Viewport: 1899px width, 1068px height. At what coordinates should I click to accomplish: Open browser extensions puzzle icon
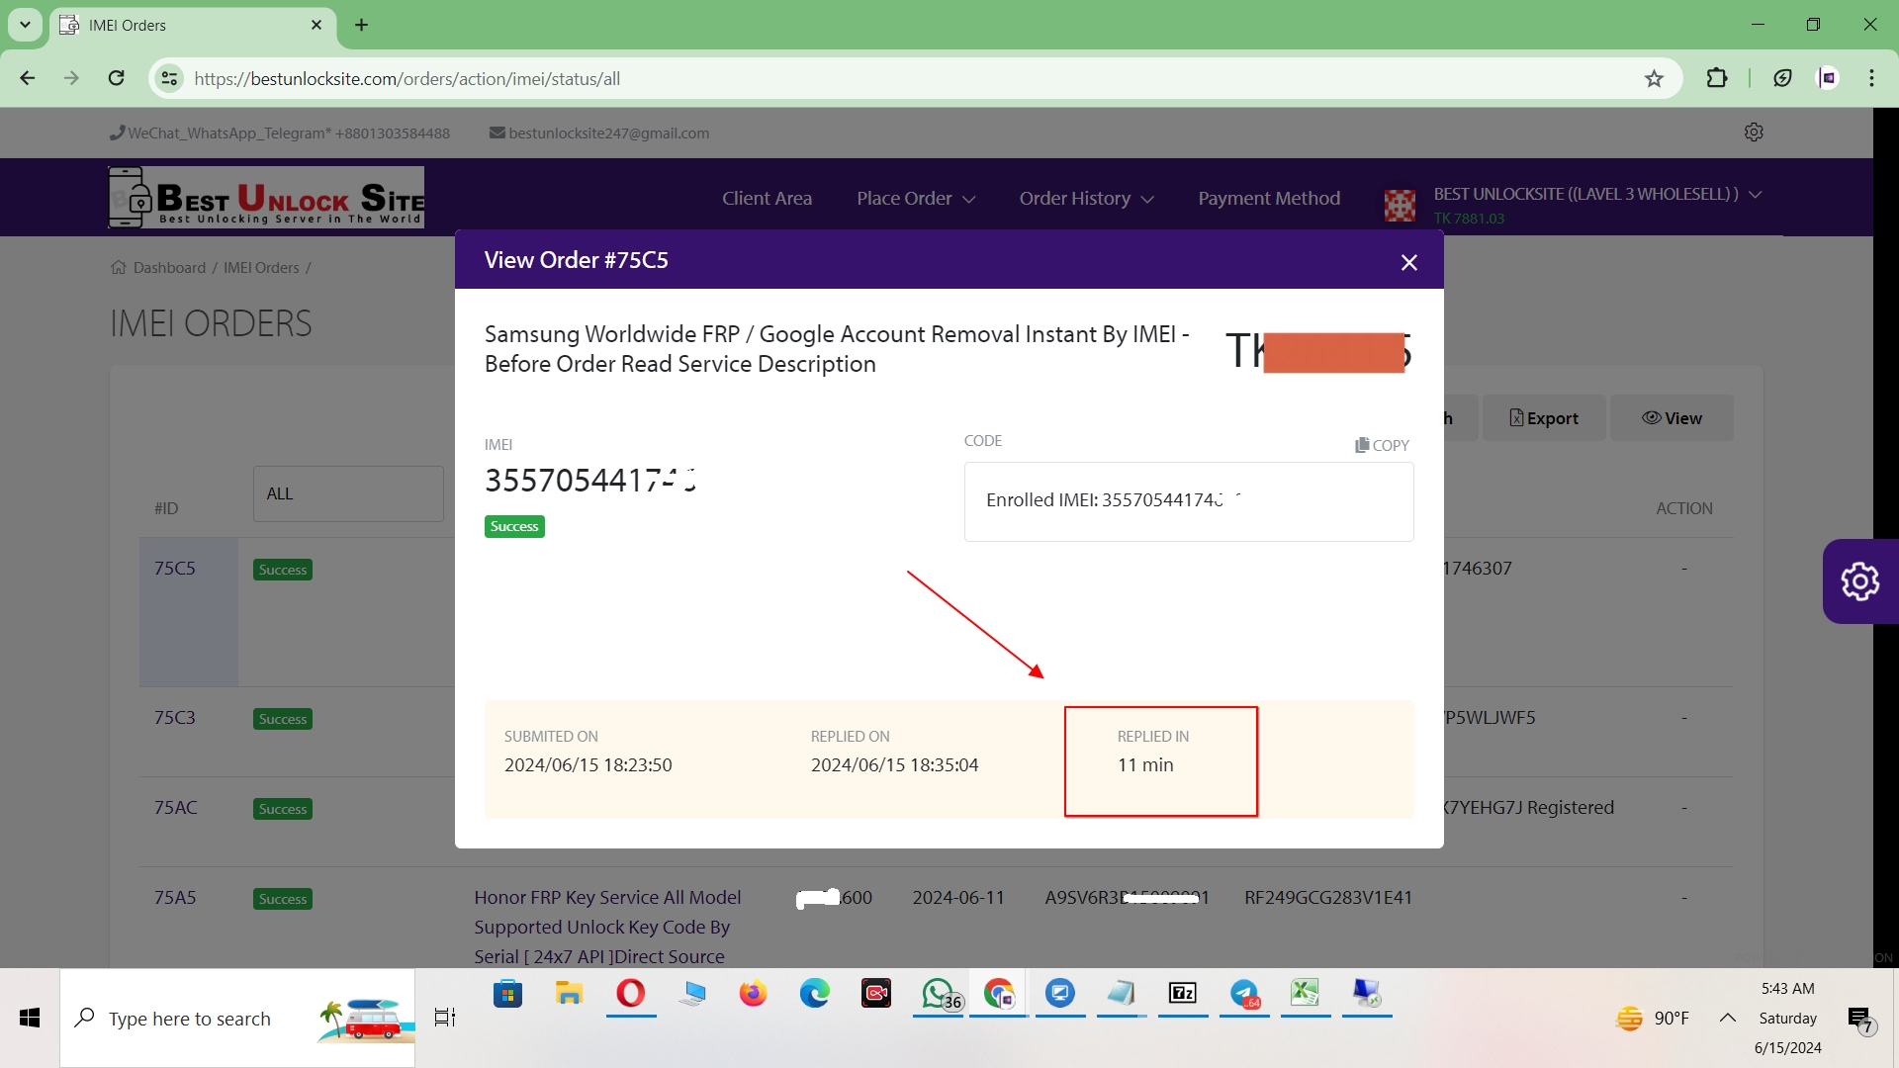1717,79
